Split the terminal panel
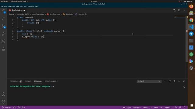This screenshot has height=109, width=195. 170,81
